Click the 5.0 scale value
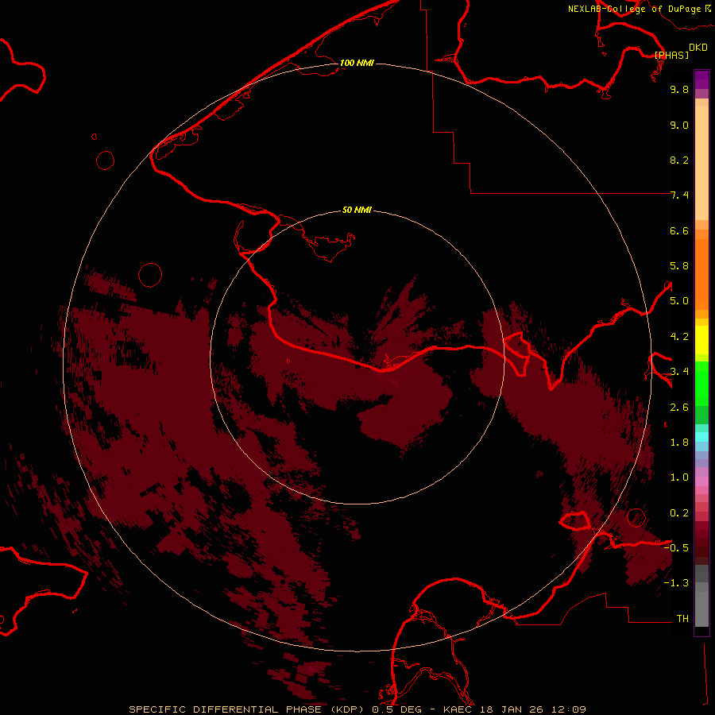 tap(679, 301)
